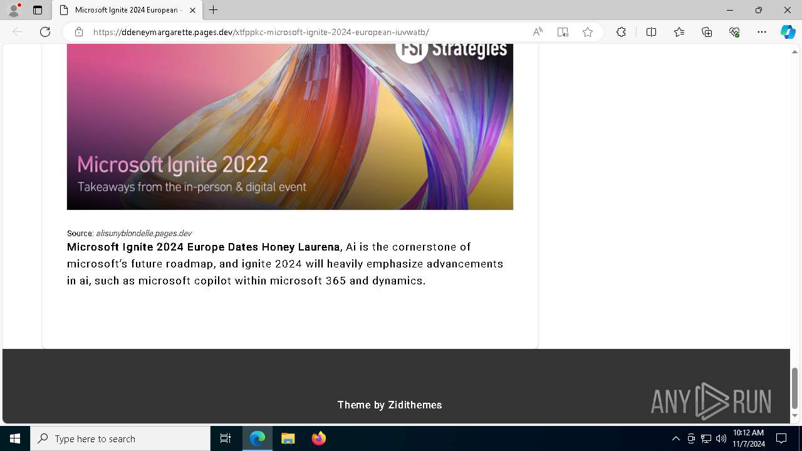This screenshot has height=451, width=802.
Task: Launch Firefox from the taskbar
Action: (318, 438)
